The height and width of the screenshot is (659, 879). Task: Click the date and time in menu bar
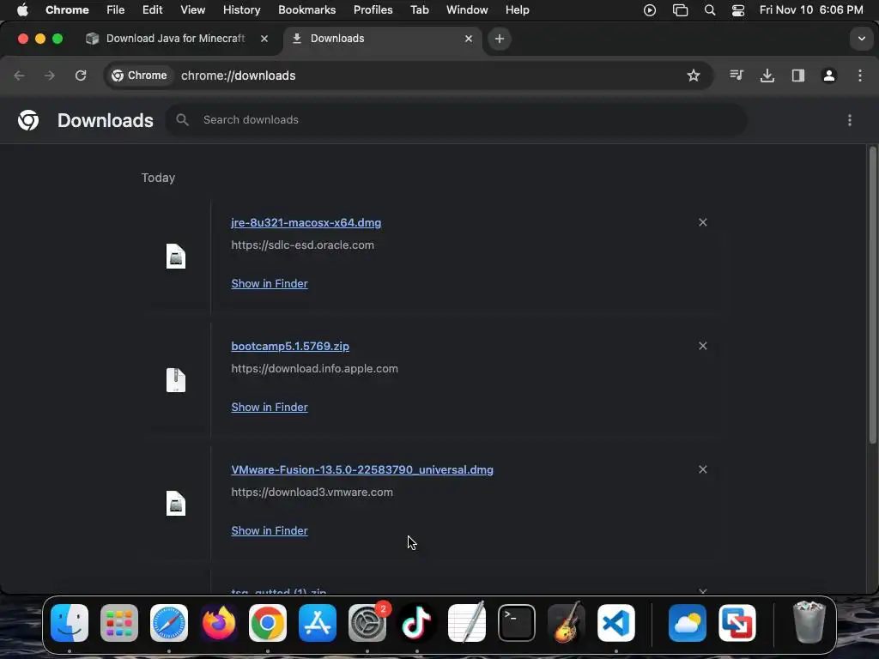(811, 10)
